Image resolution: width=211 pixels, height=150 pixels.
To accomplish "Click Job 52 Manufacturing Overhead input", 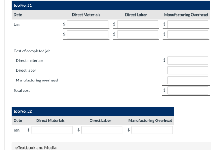I will click(152, 130).
